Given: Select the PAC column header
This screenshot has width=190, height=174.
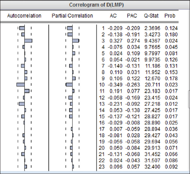Looking at the screenshot, I should click(132, 16).
